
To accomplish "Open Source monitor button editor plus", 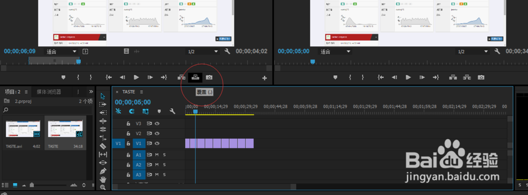I will (265, 78).
